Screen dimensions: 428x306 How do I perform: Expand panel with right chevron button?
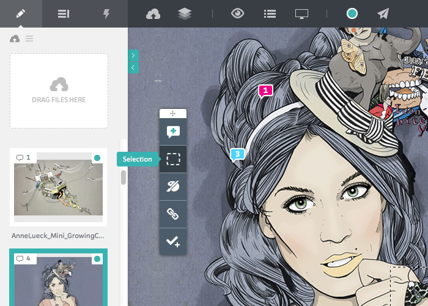pos(133,56)
